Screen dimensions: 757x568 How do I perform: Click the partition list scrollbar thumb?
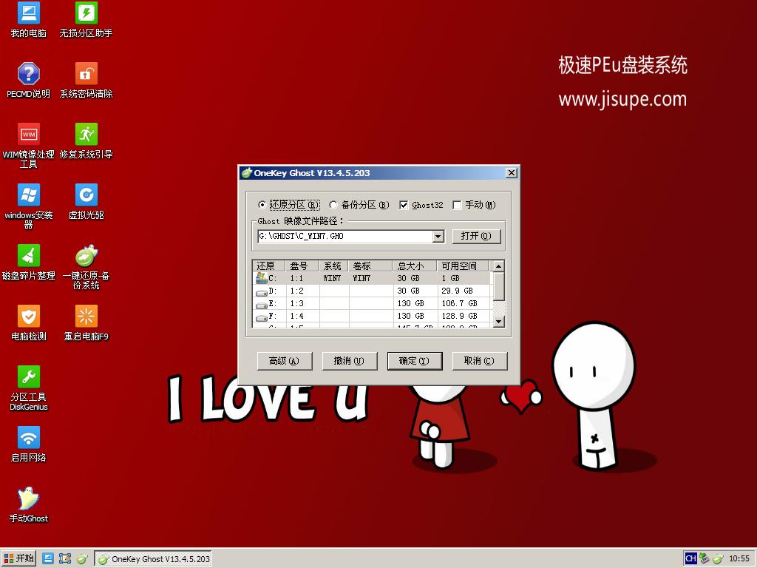click(499, 286)
